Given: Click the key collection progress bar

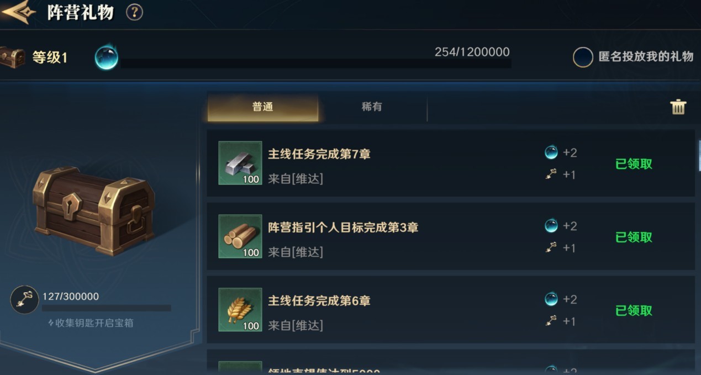Looking at the screenshot, I should tap(107, 308).
